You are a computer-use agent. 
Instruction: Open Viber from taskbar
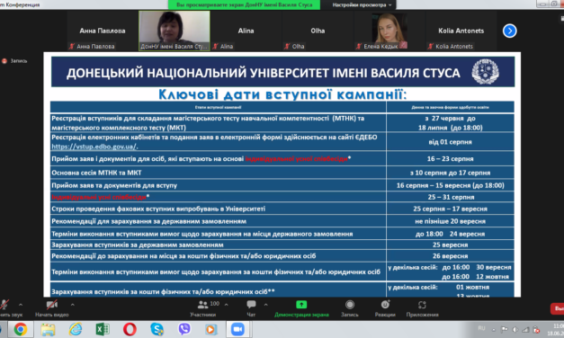coord(184,329)
